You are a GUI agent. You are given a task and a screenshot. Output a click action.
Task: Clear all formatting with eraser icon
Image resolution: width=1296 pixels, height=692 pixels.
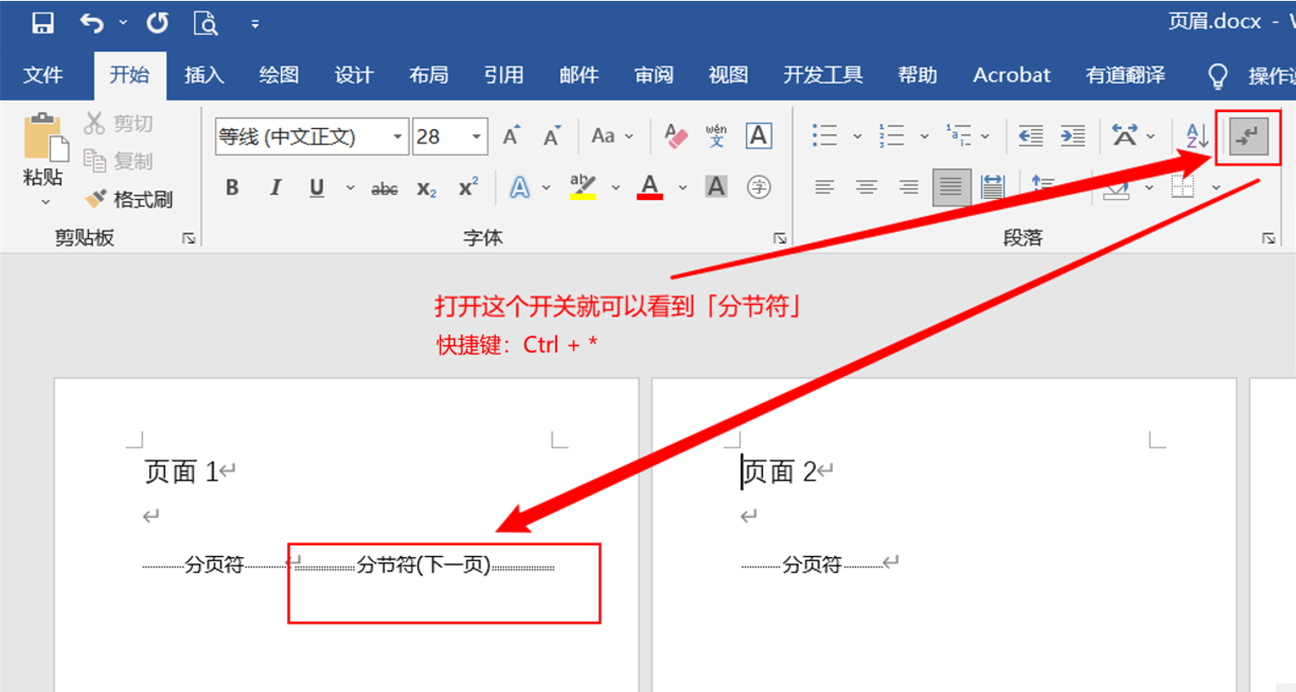click(x=676, y=136)
